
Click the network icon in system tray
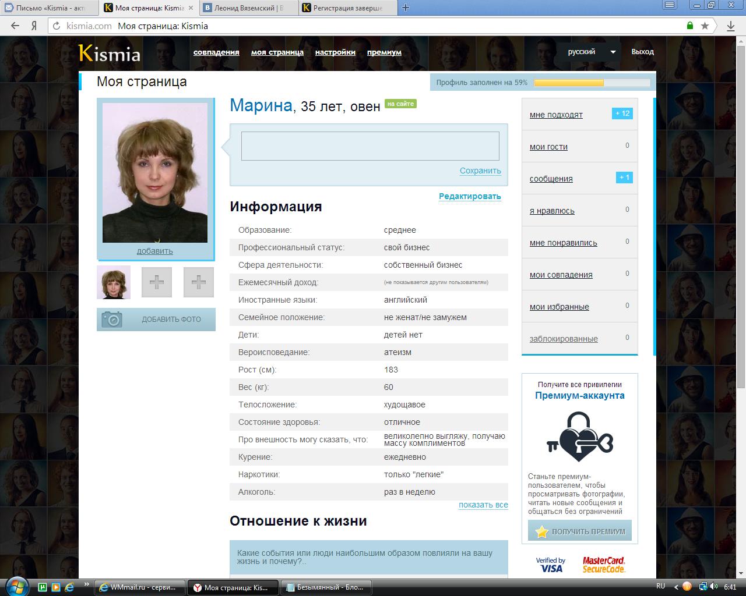point(703,586)
